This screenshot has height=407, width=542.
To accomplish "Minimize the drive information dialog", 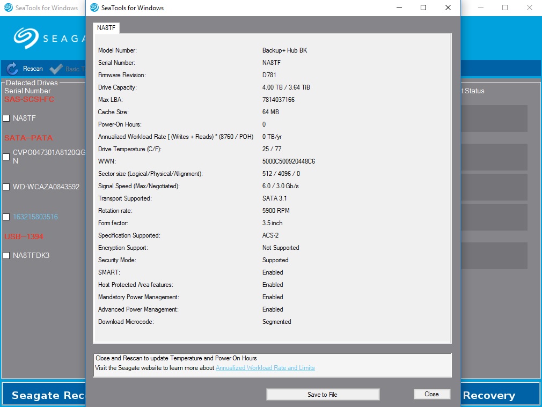I will pos(399,8).
